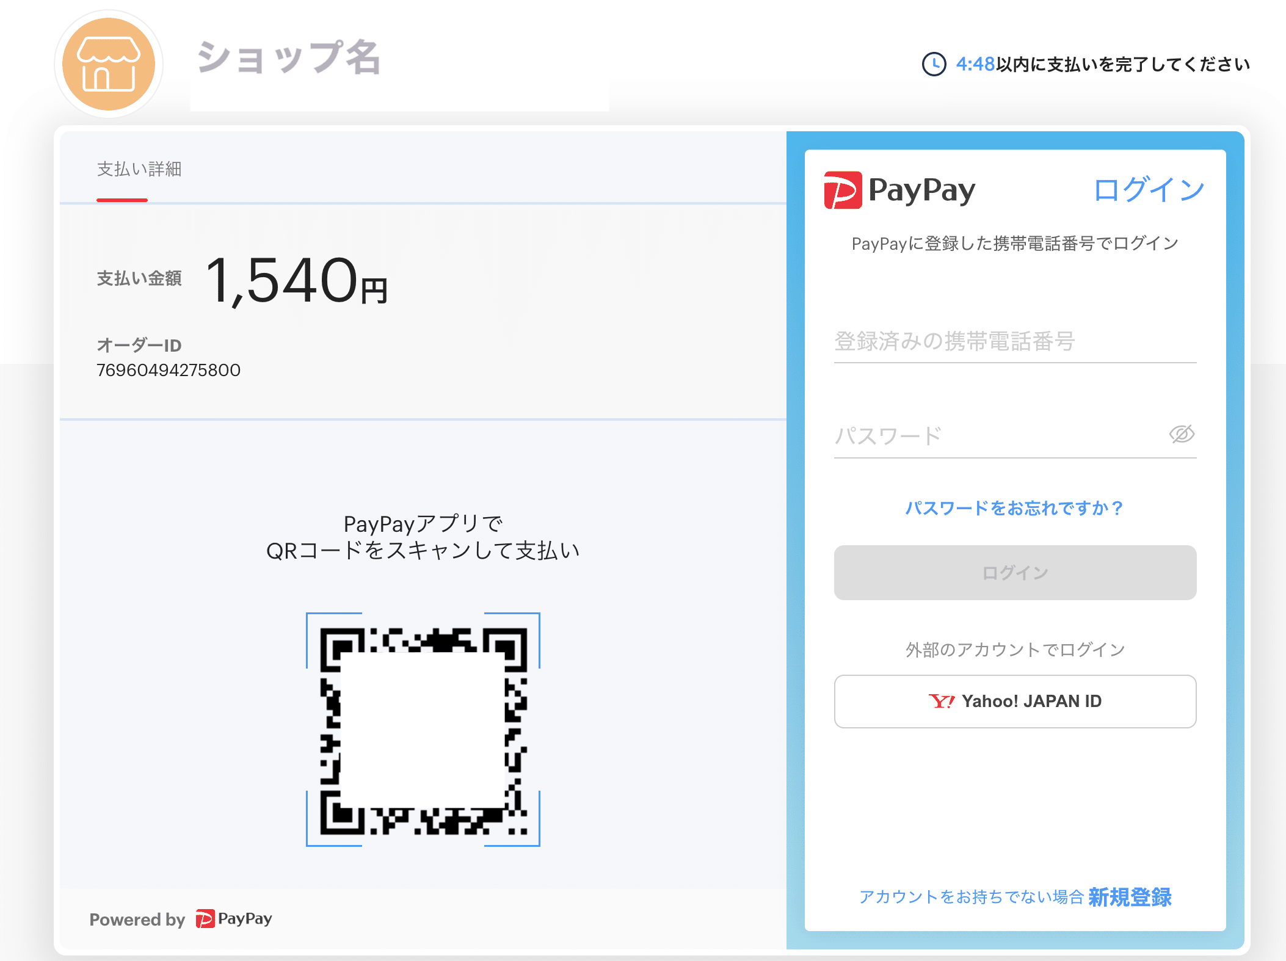
Task: Click the オーダーID label
Action: [x=139, y=346]
